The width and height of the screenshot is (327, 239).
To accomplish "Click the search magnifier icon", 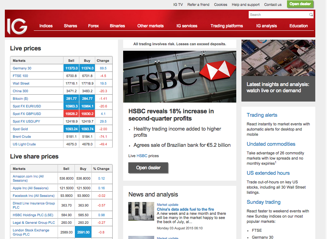I will pos(311,15).
